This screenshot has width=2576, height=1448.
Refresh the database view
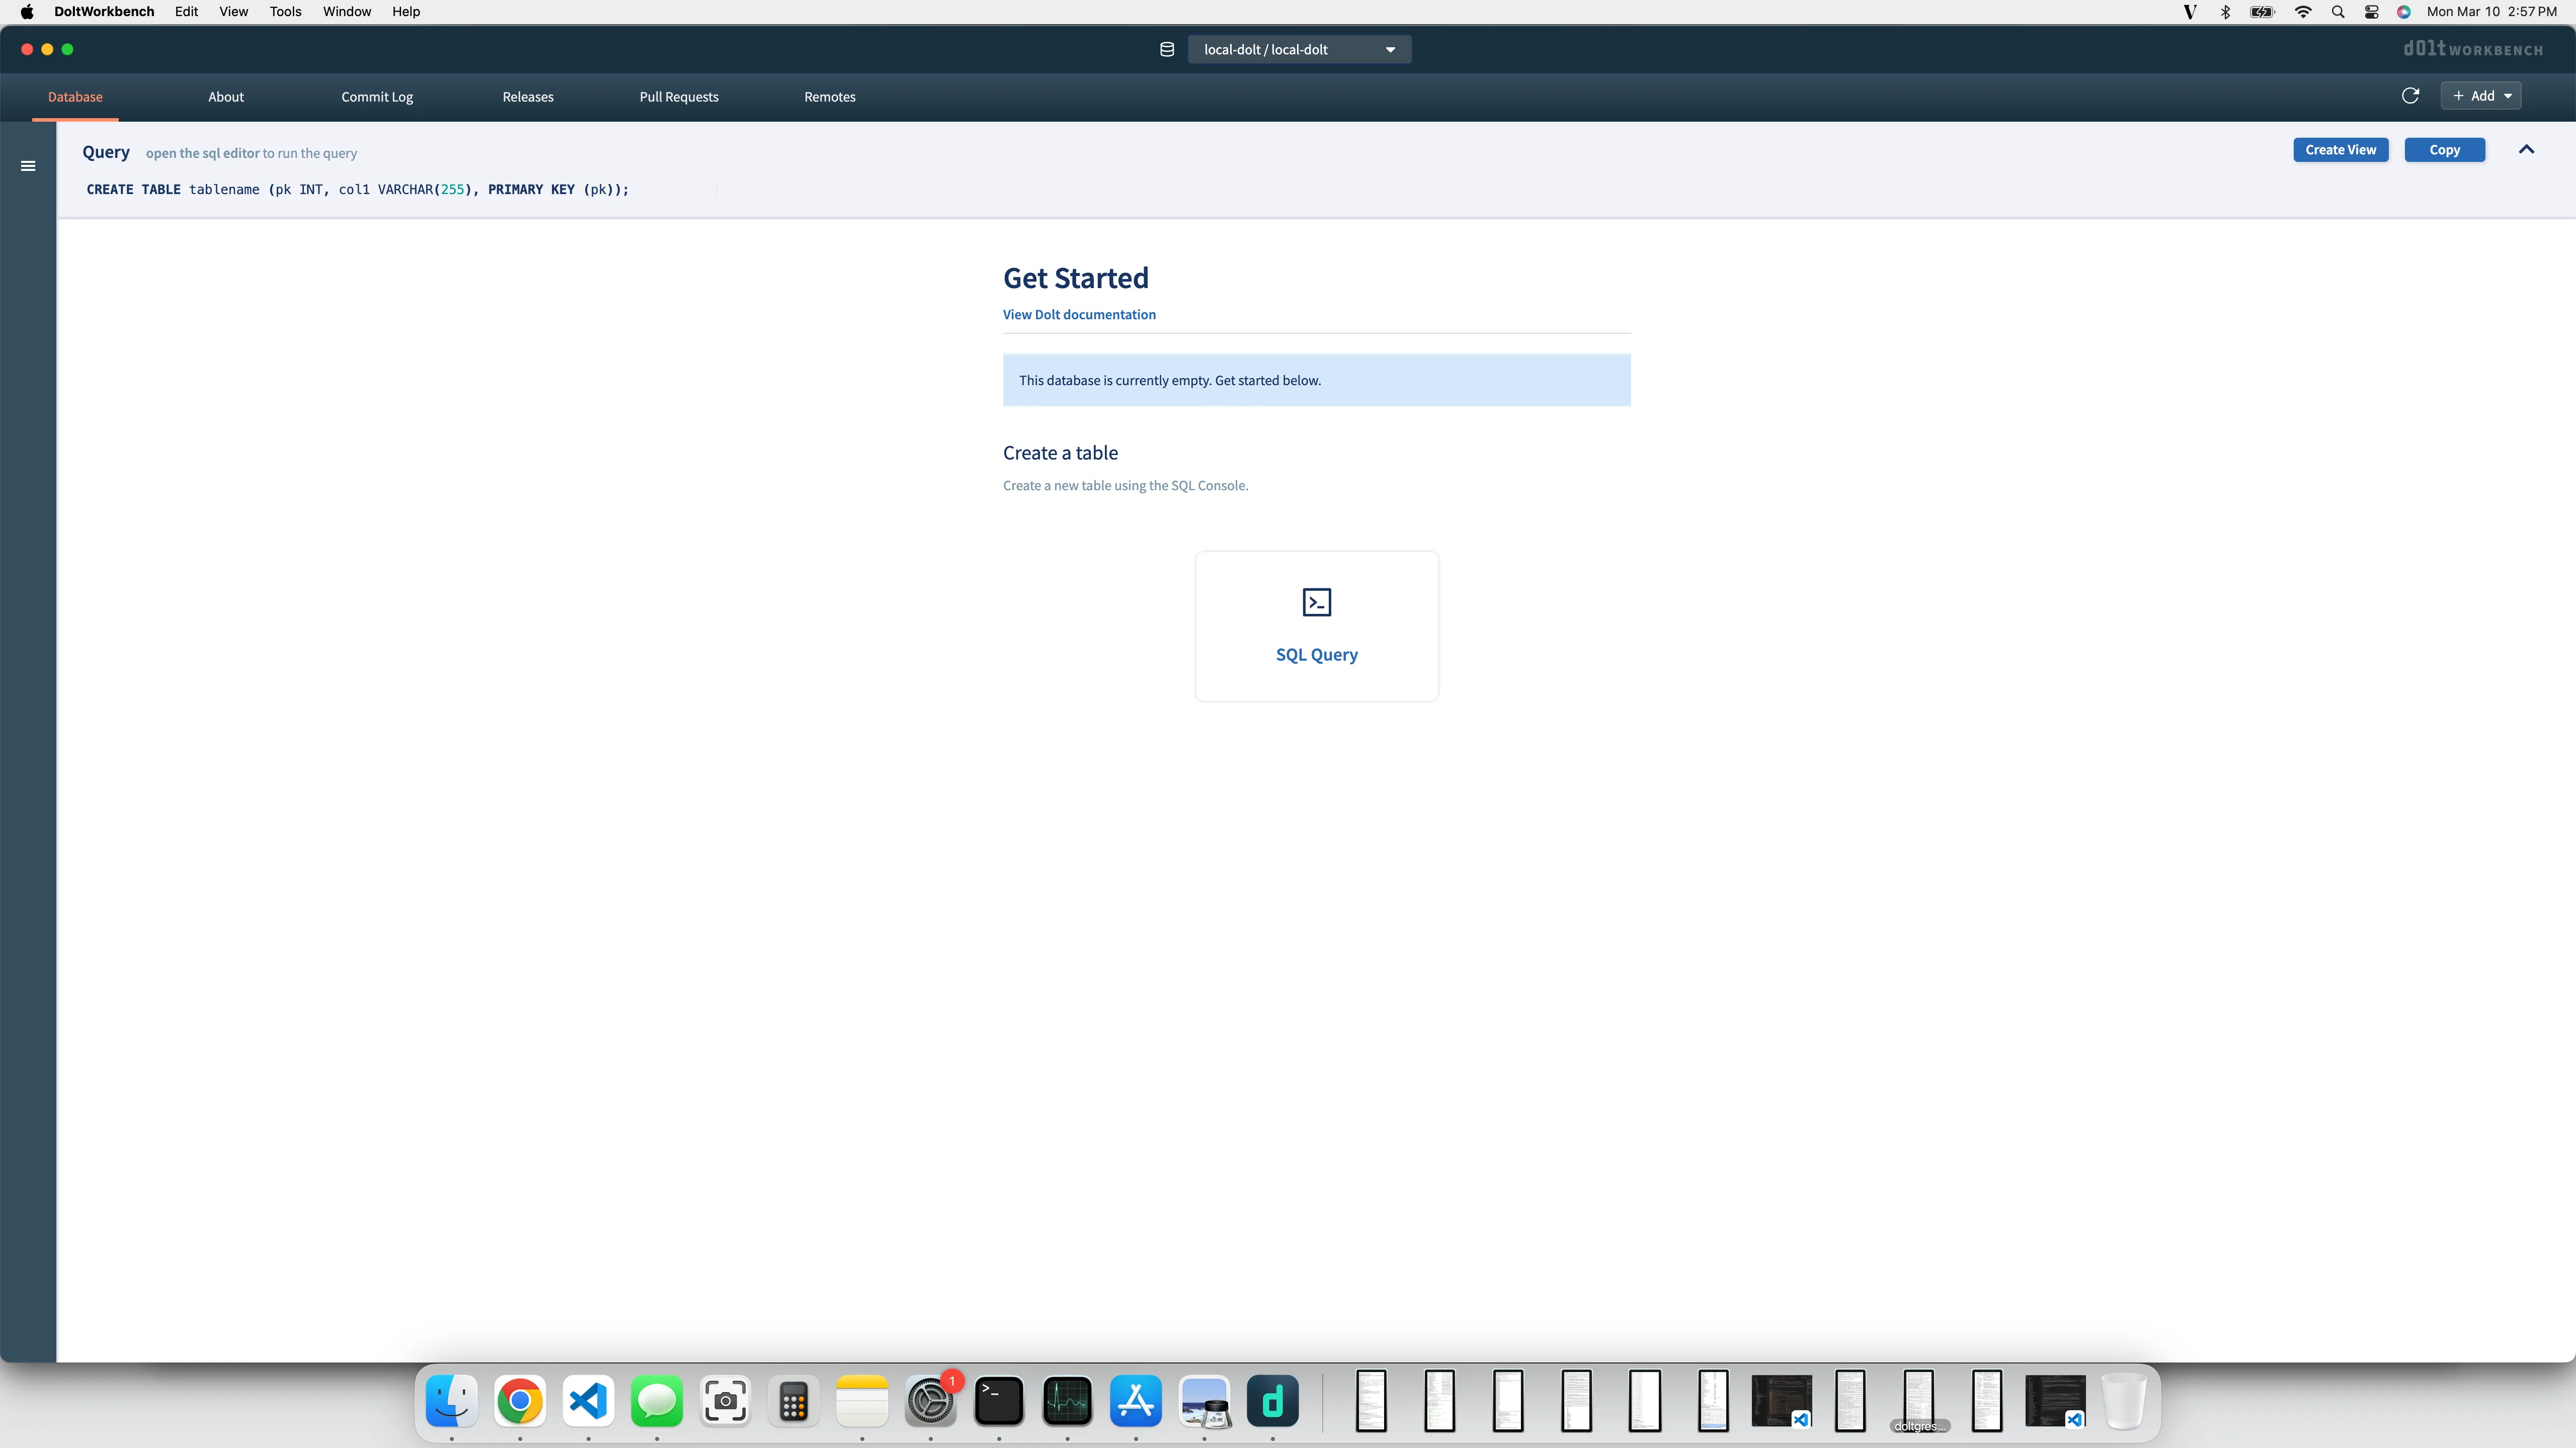pyautogui.click(x=2411, y=95)
